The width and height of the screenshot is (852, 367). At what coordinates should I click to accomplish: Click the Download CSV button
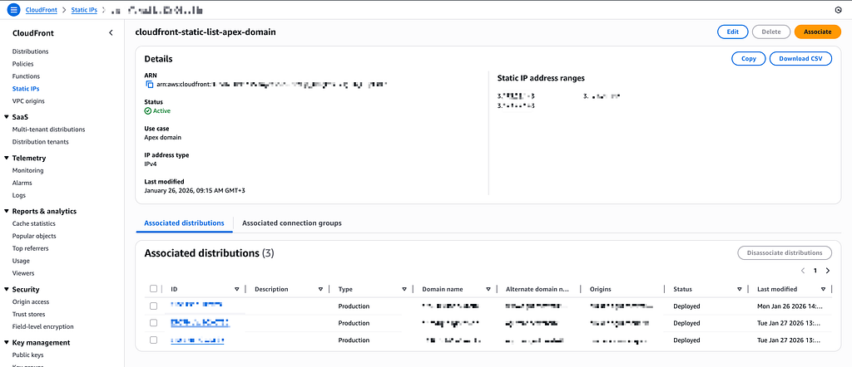pyautogui.click(x=800, y=59)
